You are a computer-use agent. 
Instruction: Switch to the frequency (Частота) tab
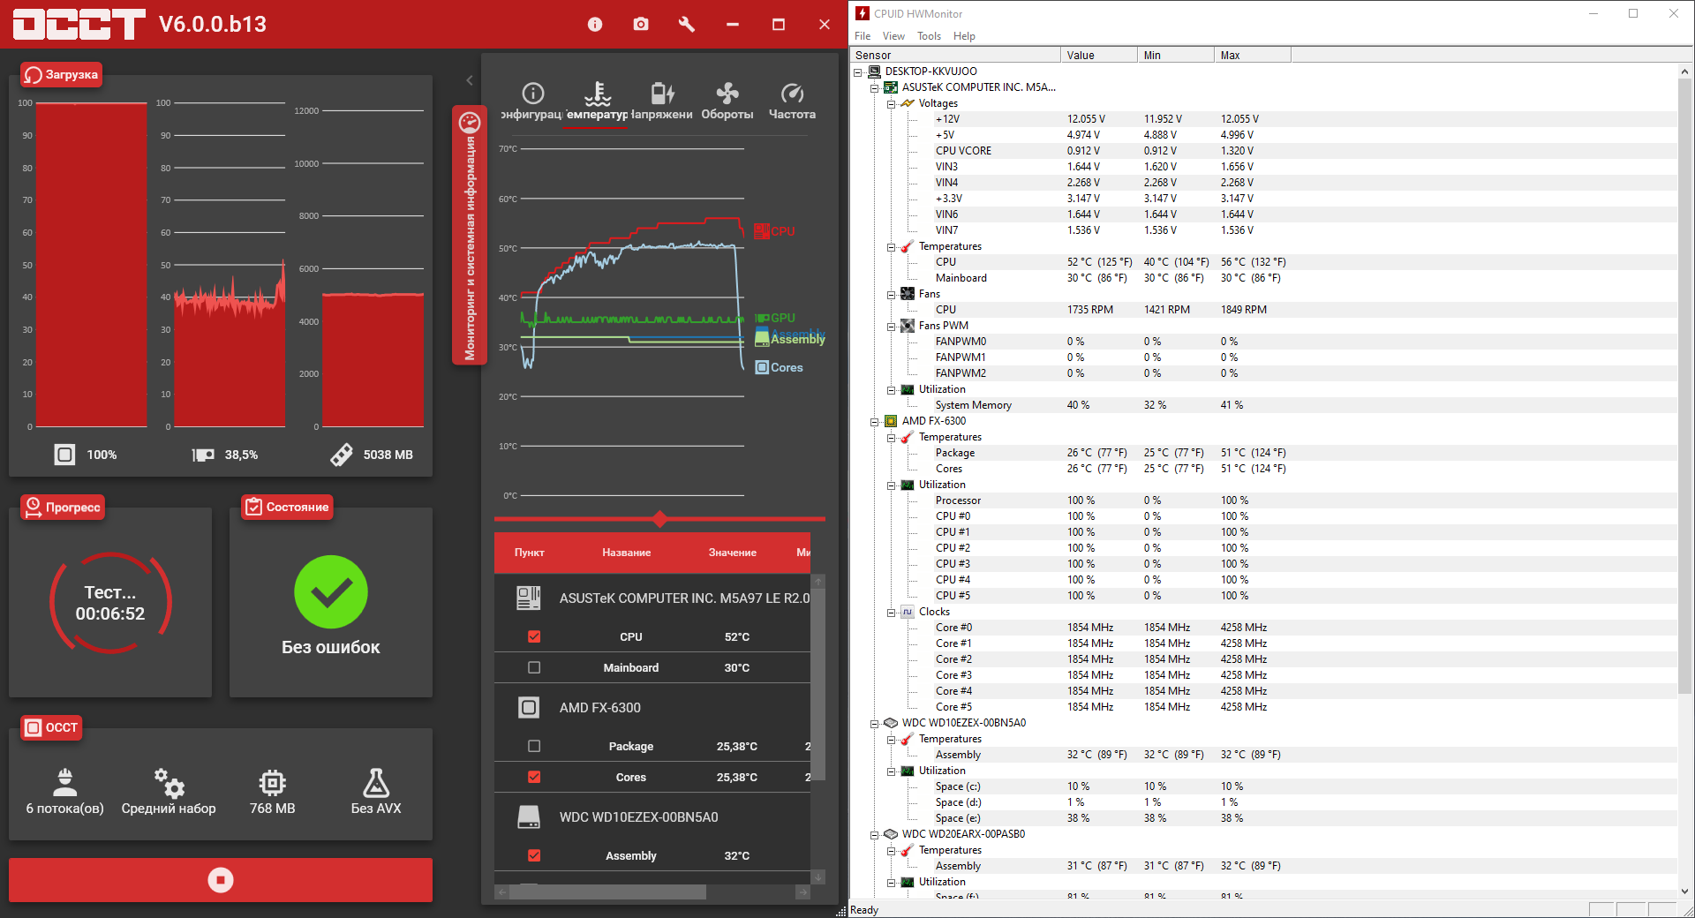[792, 102]
